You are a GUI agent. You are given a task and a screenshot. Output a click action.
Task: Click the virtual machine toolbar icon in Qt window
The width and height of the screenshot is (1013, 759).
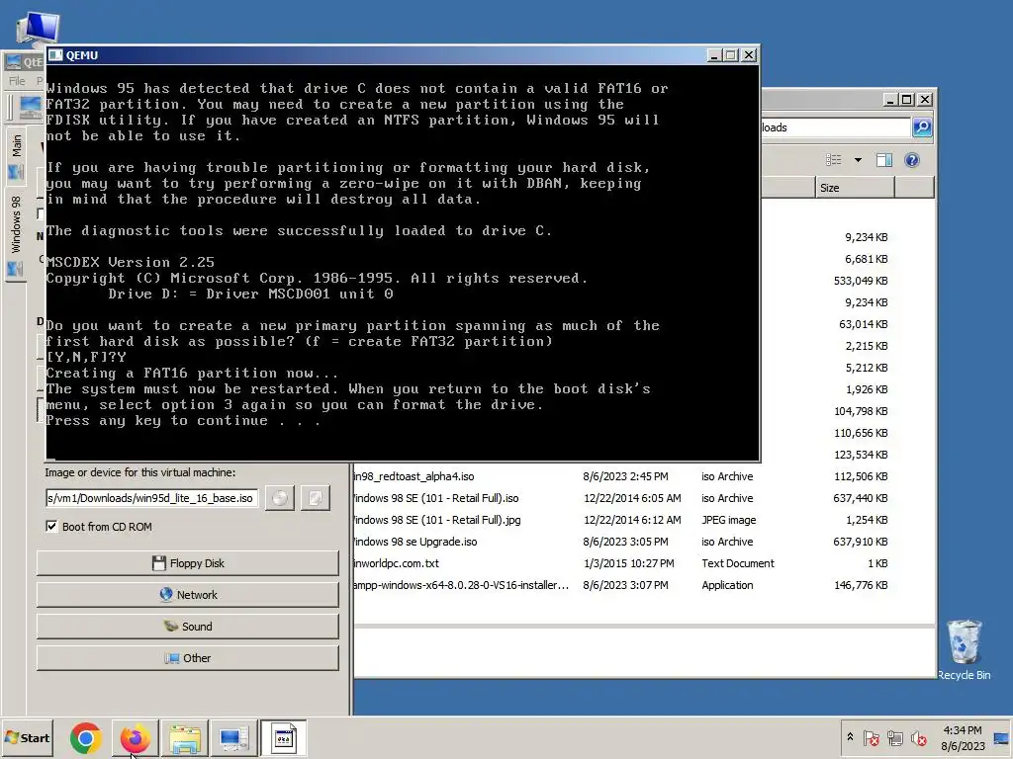point(30,107)
